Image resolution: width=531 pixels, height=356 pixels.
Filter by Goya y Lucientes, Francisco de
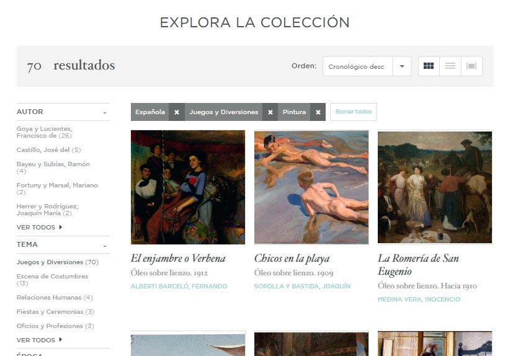click(x=45, y=132)
